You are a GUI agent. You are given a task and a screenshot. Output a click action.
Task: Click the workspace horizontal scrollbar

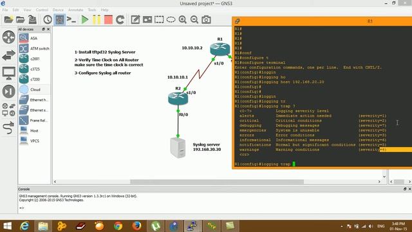click(217, 182)
